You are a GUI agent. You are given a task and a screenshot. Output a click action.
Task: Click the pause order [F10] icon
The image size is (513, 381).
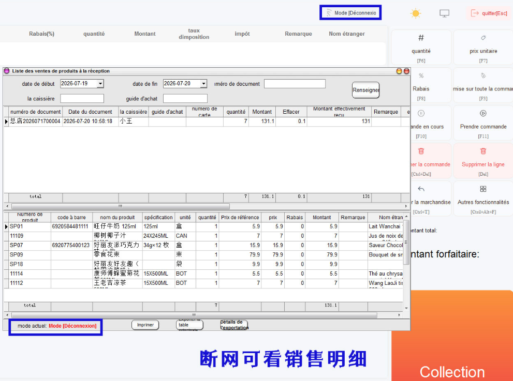tap(421, 113)
